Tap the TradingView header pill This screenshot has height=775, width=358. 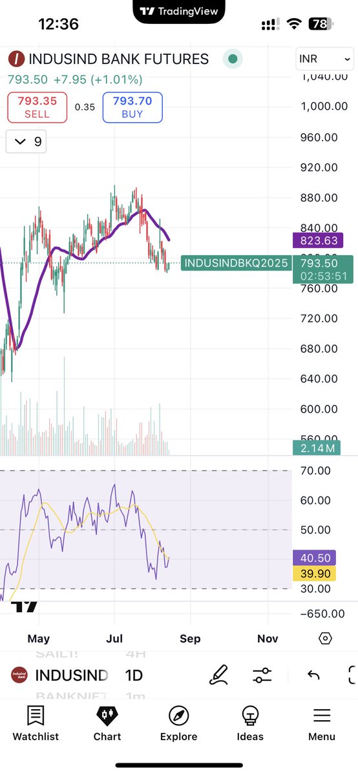pos(180,11)
